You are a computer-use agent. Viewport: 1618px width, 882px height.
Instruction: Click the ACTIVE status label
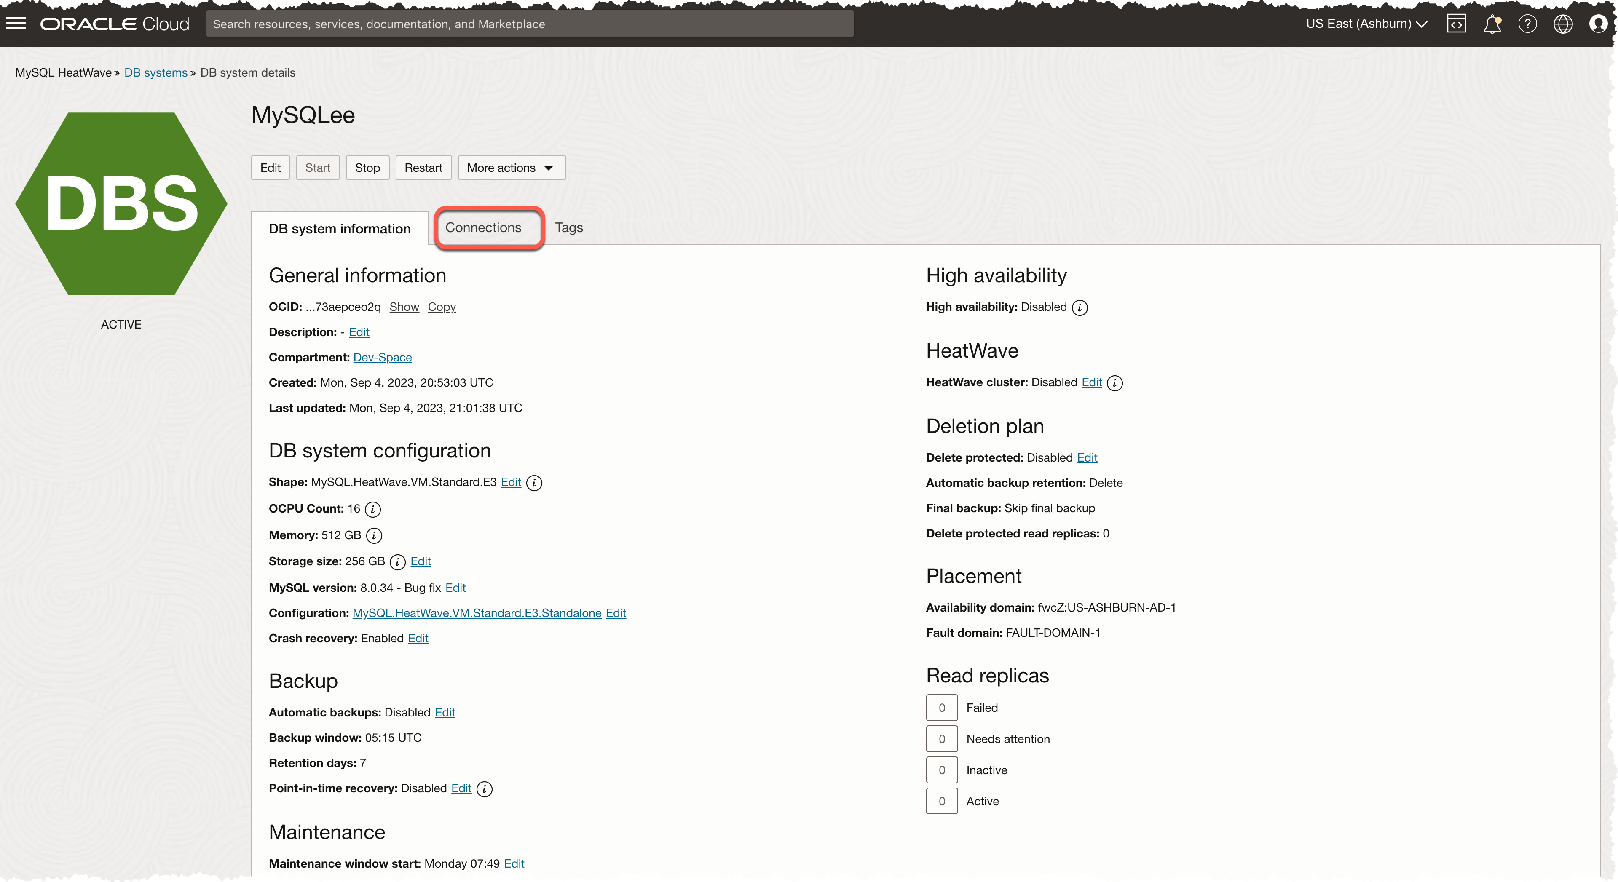[x=121, y=325]
